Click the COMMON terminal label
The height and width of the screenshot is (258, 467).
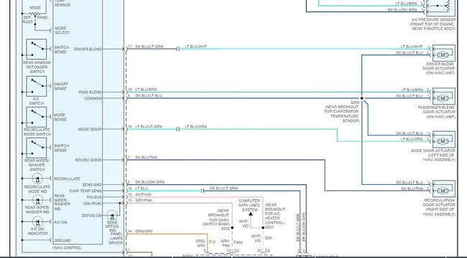point(93,98)
